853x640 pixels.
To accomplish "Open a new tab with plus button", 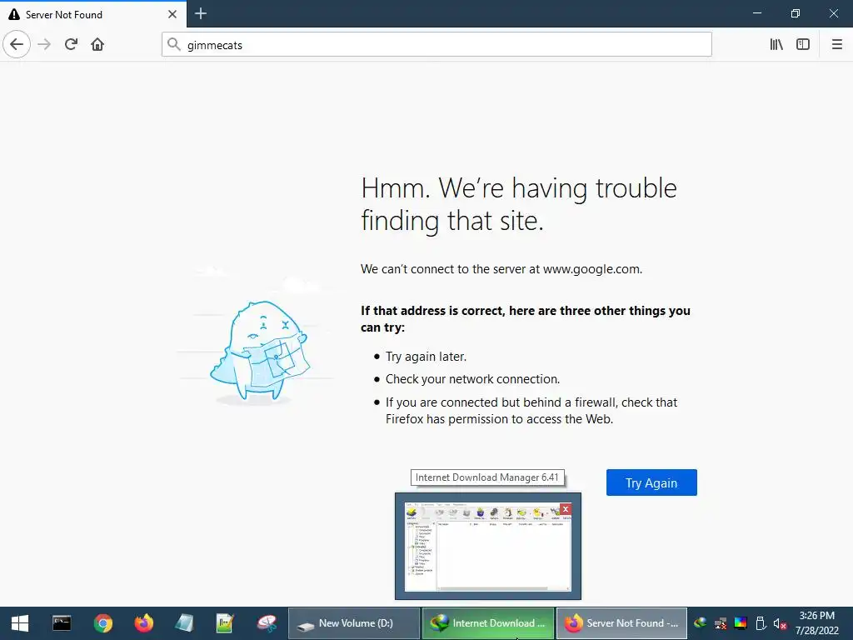I will tap(201, 13).
